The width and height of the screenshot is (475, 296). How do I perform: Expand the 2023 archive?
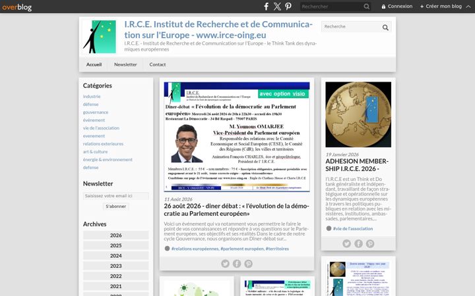pyautogui.click(x=116, y=266)
